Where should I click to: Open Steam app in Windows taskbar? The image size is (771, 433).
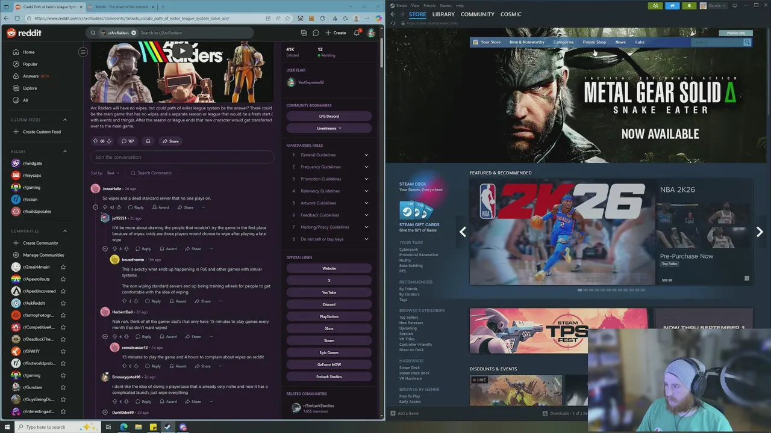coord(167,427)
